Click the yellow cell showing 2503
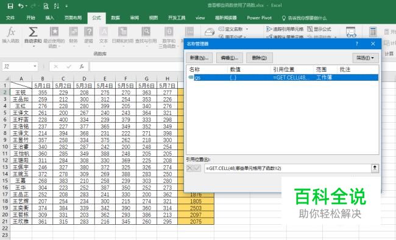This screenshot has height=240, width=396. (x=196, y=208)
